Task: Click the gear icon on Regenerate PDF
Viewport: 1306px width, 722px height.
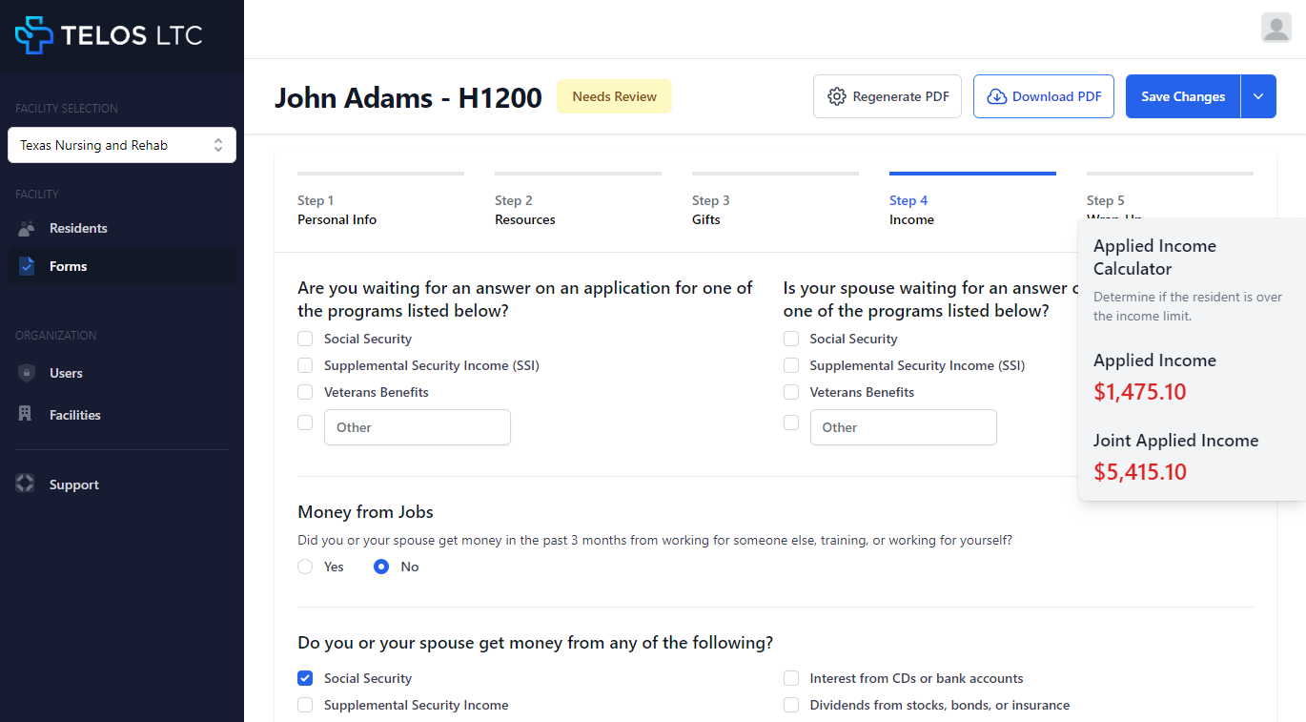Action: tap(837, 96)
